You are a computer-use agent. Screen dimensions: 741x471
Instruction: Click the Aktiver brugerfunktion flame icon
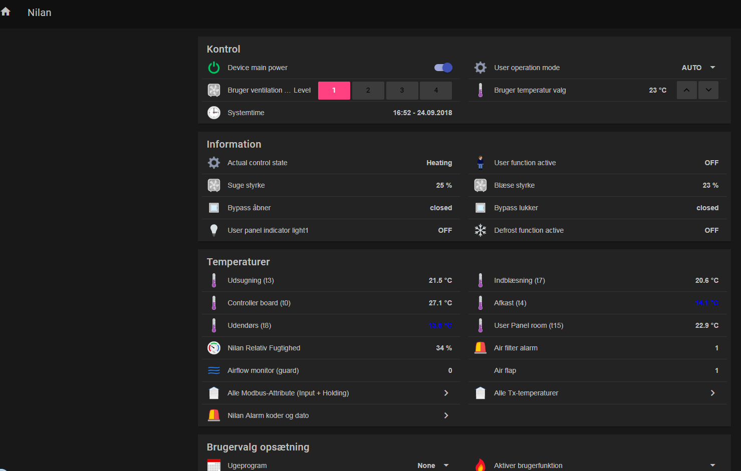coord(480,465)
